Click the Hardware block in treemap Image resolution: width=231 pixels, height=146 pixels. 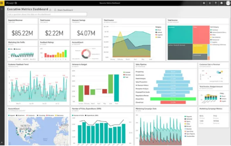click(x=180, y=35)
